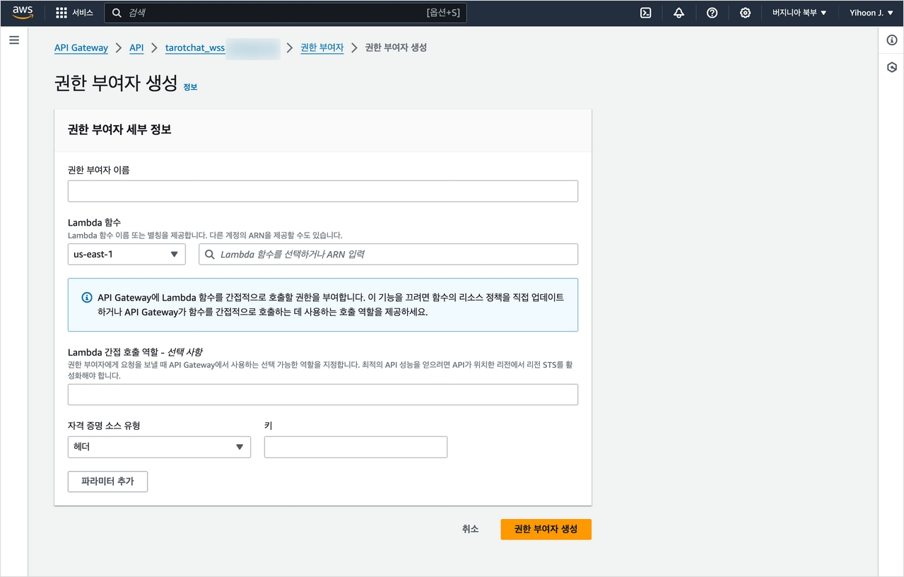
Task: Click the AWS logo home icon
Action: coord(23,13)
